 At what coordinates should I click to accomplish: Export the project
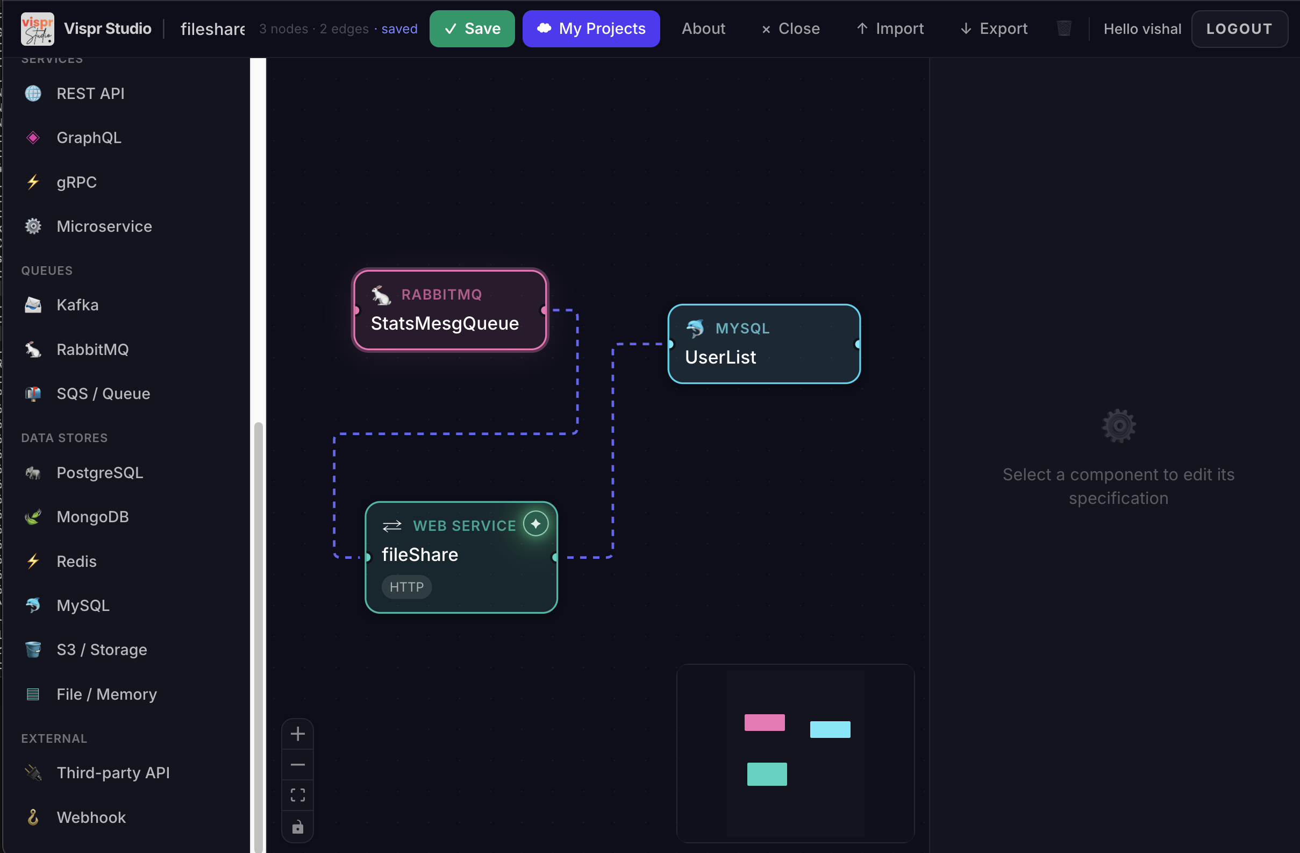tap(994, 29)
